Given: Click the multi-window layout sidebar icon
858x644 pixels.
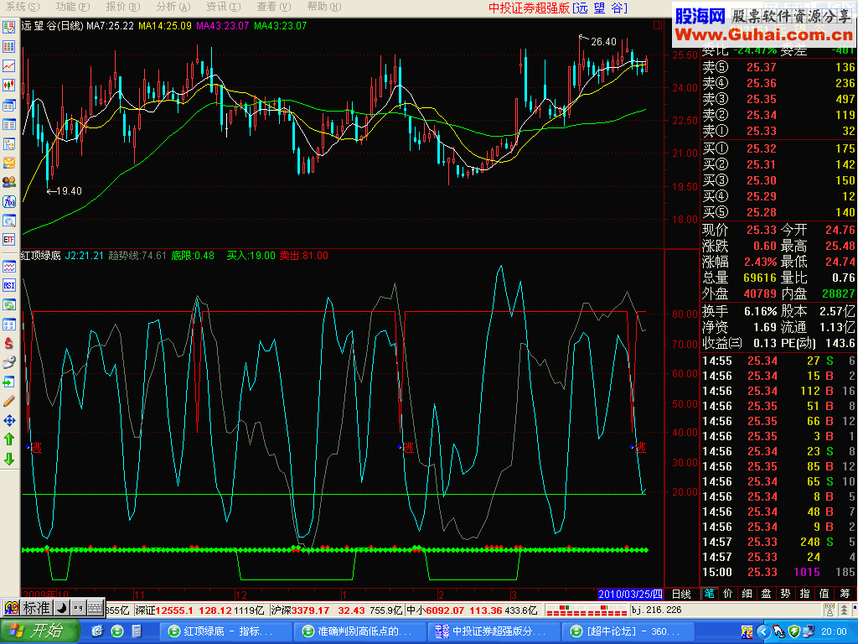Looking at the screenshot, I should [9, 325].
